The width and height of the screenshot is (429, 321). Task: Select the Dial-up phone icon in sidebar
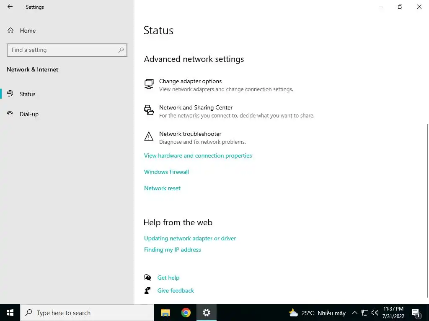pos(10,114)
